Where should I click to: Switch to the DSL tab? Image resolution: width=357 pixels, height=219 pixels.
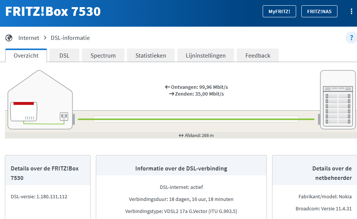click(x=64, y=55)
